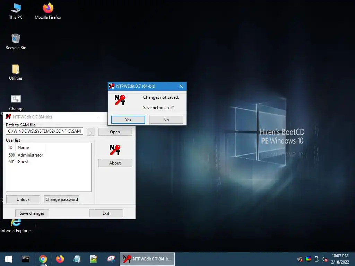Click the ID column header
355x266 pixels.
point(11,148)
